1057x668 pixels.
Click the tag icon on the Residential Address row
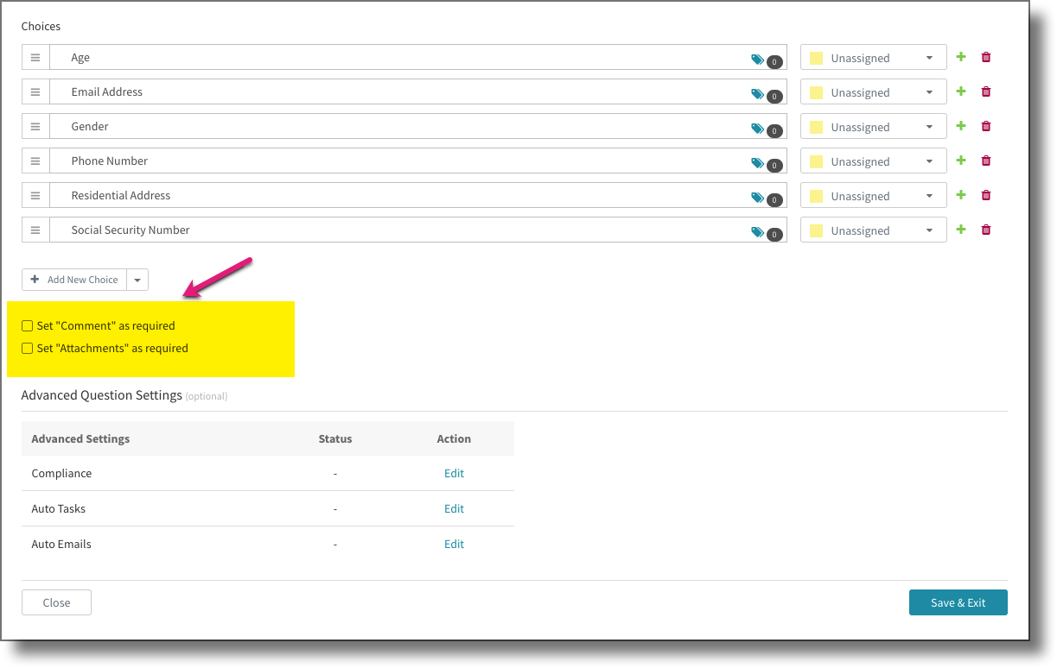(x=758, y=195)
